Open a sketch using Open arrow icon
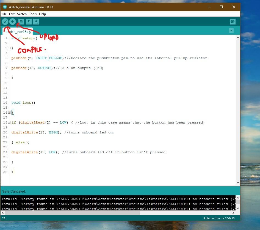This screenshot has height=230, width=260. click(x=29, y=21)
